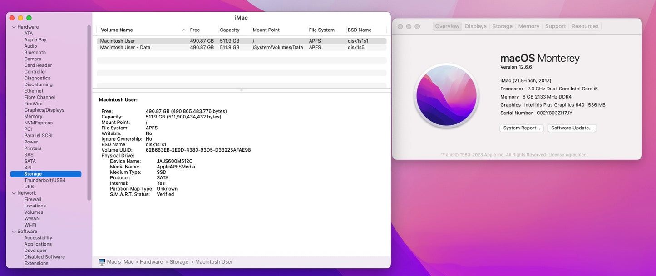Open the Memory tab
The height and width of the screenshot is (276, 656).
click(528, 26)
